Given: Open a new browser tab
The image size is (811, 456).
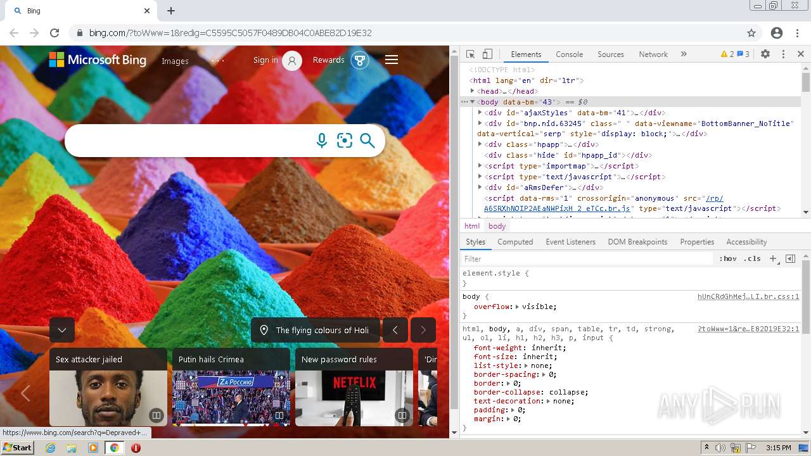Looking at the screenshot, I should [171, 11].
